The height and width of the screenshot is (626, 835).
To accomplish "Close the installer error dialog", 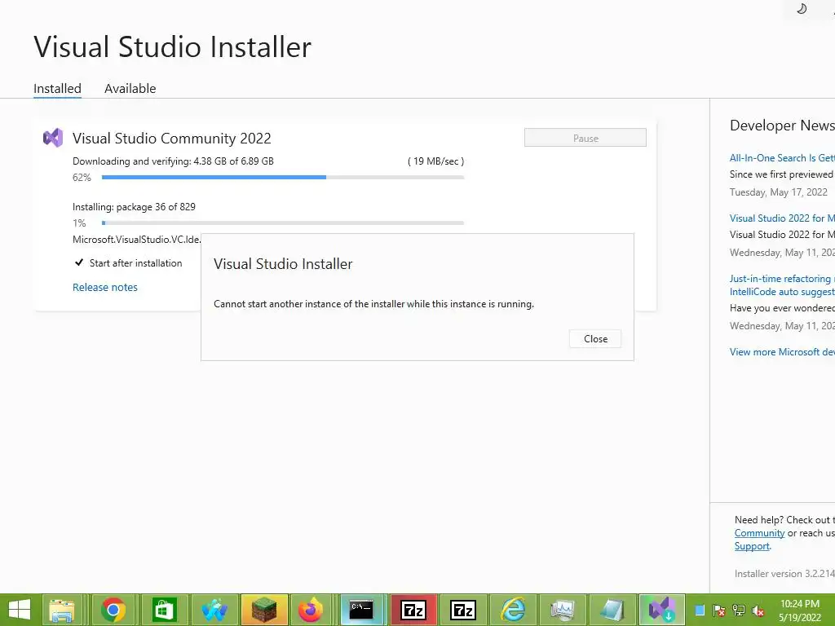I will [595, 338].
